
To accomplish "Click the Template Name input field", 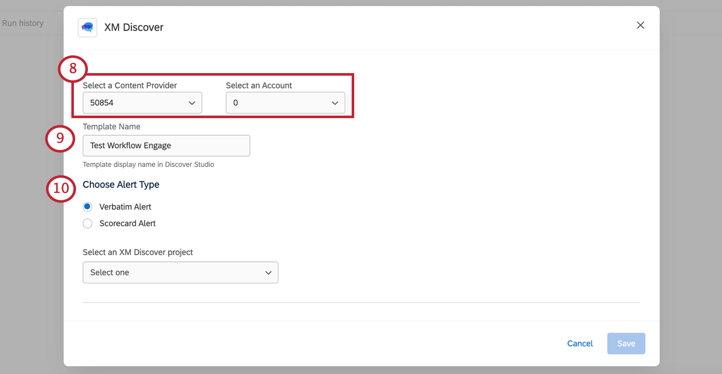I will [x=166, y=146].
